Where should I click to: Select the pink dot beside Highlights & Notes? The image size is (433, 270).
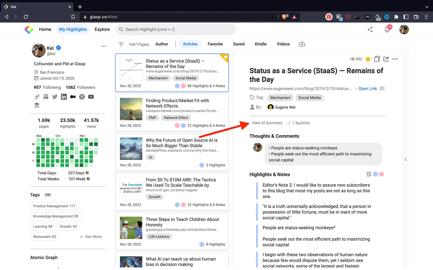tap(382, 174)
